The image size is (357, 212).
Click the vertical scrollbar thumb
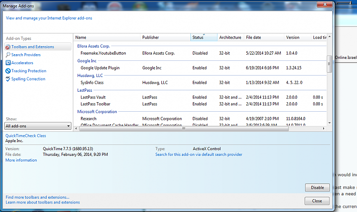tap(329, 64)
